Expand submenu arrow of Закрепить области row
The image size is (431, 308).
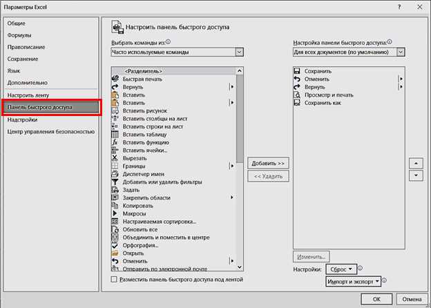click(231, 198)
